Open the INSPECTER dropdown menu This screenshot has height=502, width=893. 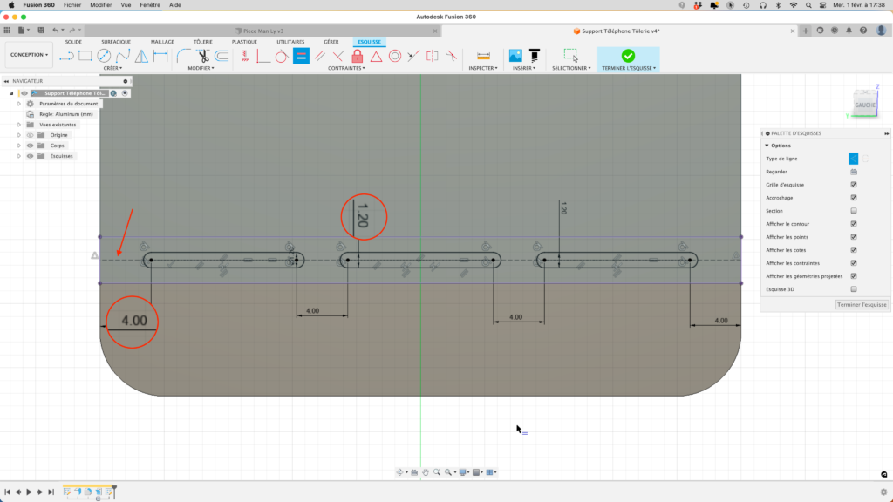[483, 68]
